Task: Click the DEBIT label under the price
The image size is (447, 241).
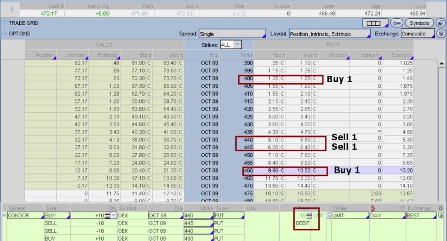Action: coord(303,223)
